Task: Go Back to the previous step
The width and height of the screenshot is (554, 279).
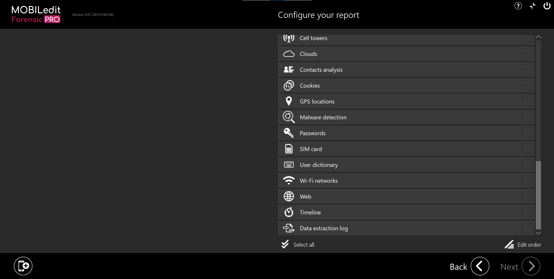Action: point(479,266)
